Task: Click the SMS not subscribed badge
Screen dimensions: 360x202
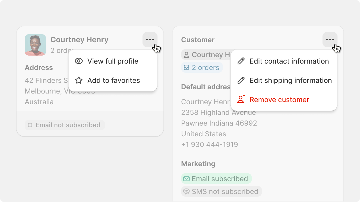Action: tap(222, 192)
